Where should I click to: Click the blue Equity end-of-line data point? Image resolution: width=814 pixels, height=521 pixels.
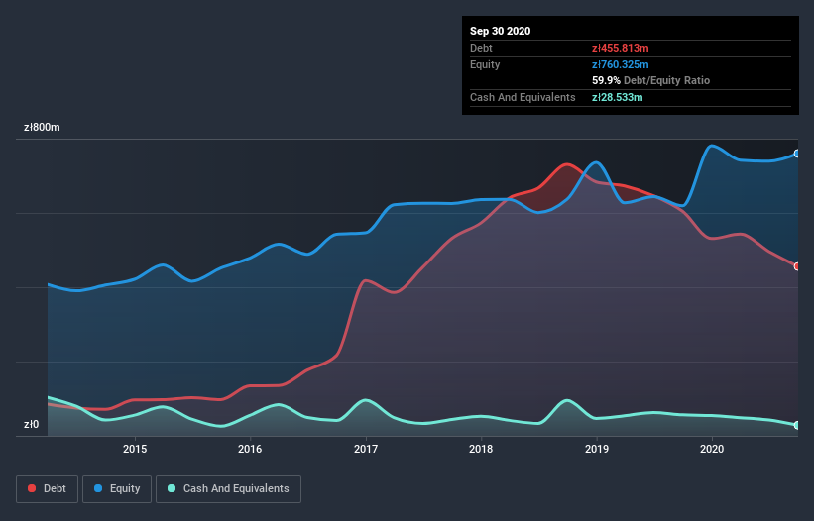point(797,154)
